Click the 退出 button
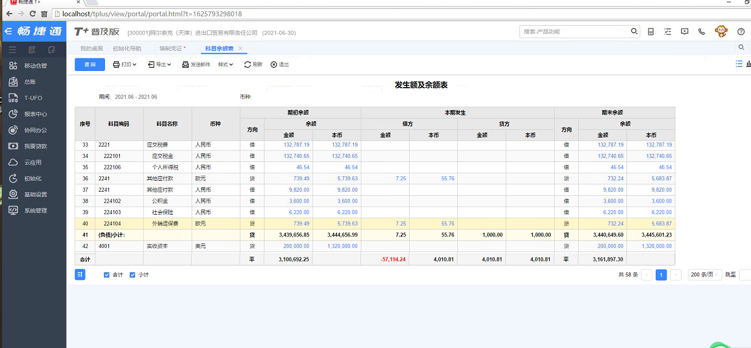 pyautogui.click(x=279, y=65)
